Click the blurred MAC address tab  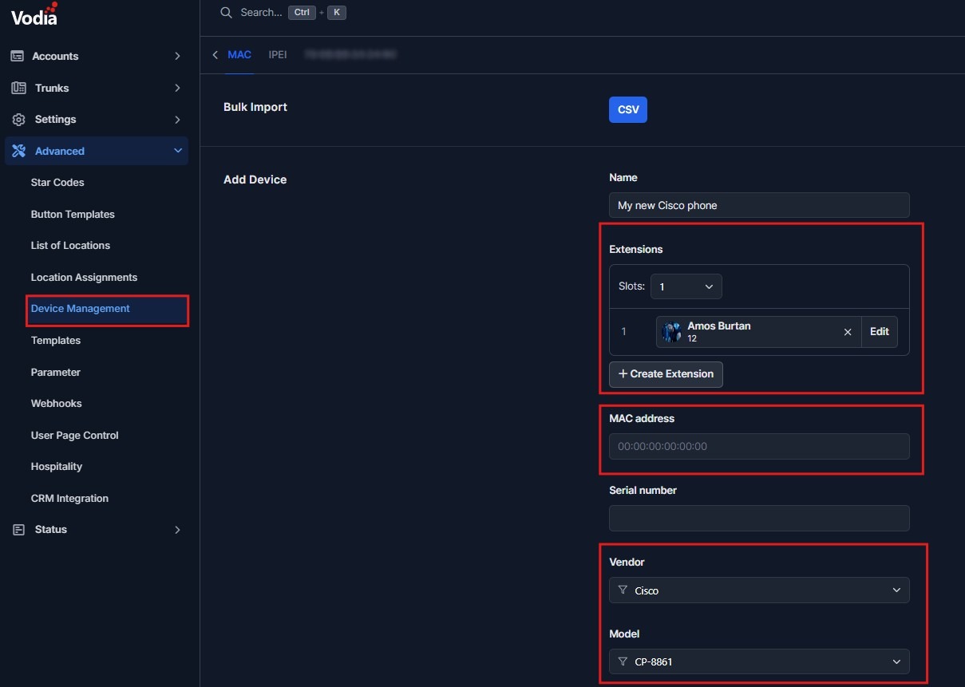(351, 55)
